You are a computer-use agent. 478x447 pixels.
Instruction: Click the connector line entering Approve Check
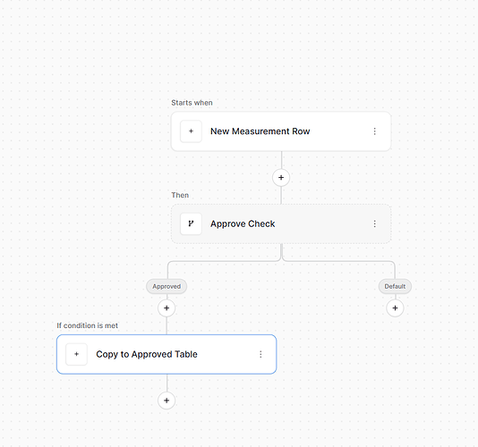(x=281, y=196)
